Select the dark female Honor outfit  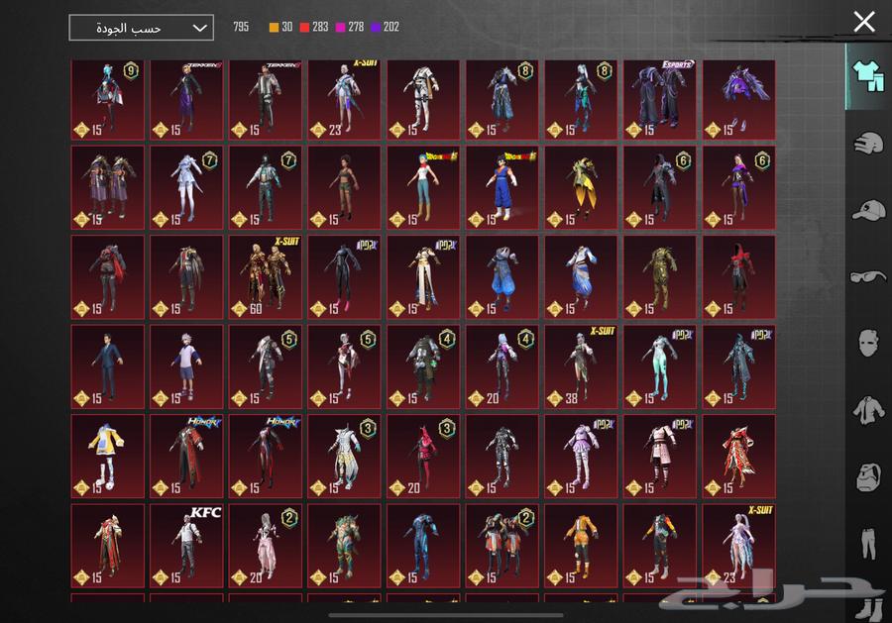[x=265, y=456]
